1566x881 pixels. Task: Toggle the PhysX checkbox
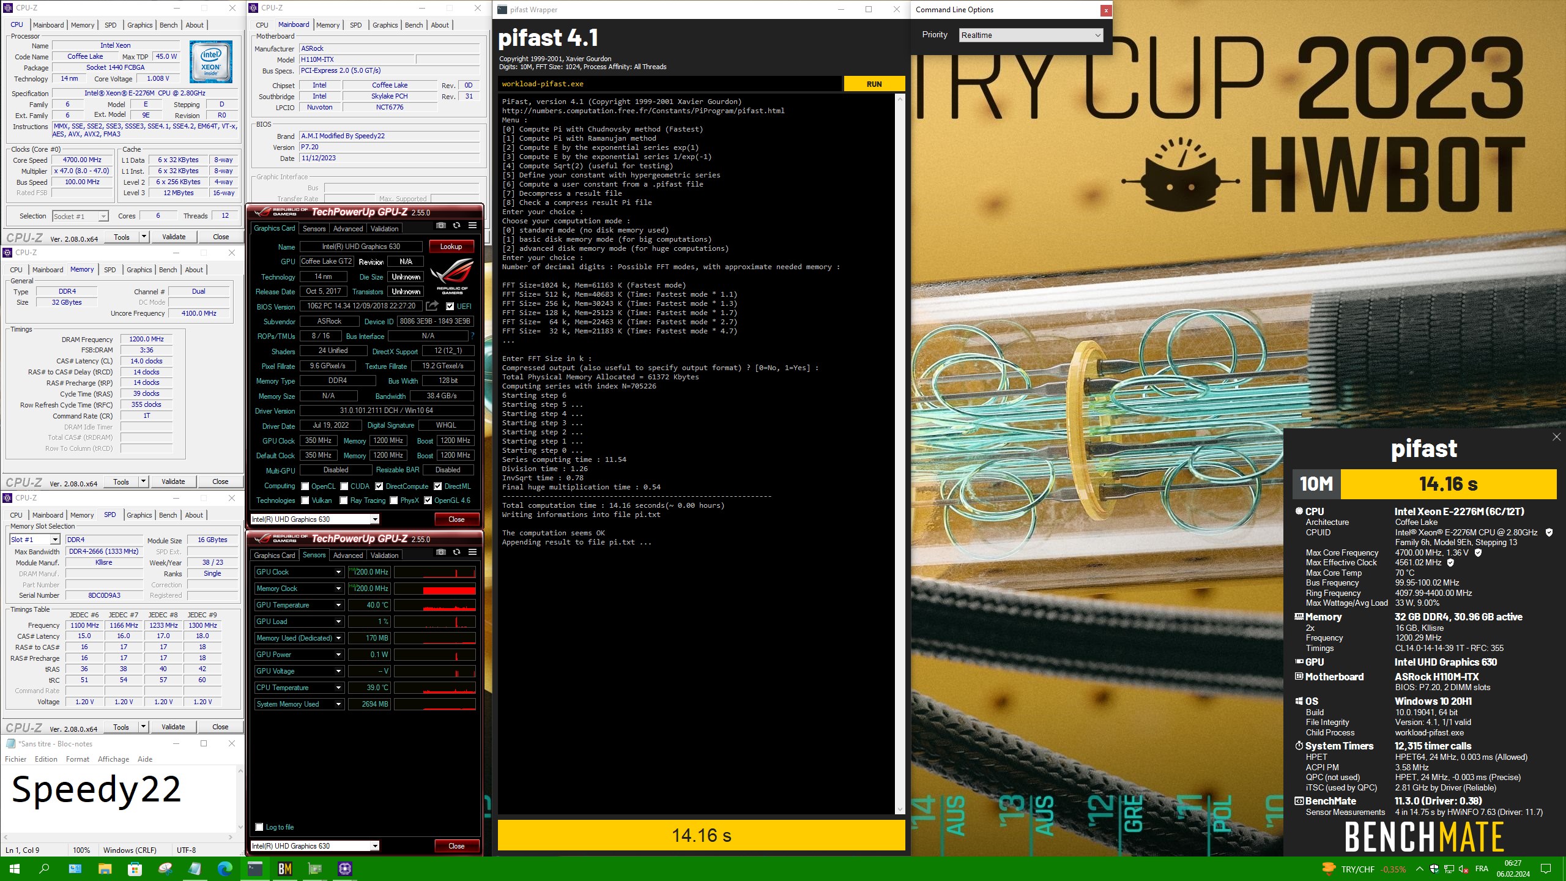pos(394,500)
